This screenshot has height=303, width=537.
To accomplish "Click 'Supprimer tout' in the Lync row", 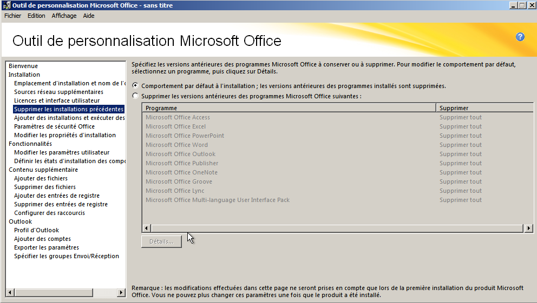I will point(461,191).
